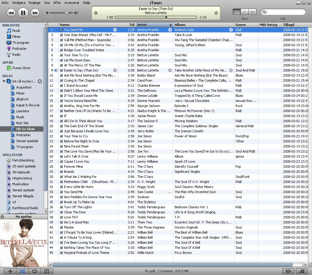The height and width of the screenshot is (275, 312).
Task: Sort tracks by Tid column
Action: (127, 25)
